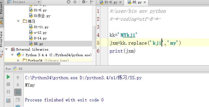Select SS.py in the project tree
Viewport: 209px width, 107px height.
(38, 44)
